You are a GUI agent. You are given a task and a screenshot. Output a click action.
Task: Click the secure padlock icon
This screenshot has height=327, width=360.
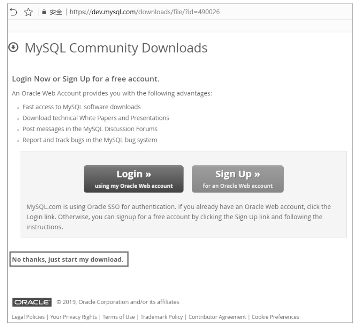click(x=44, y=12)
